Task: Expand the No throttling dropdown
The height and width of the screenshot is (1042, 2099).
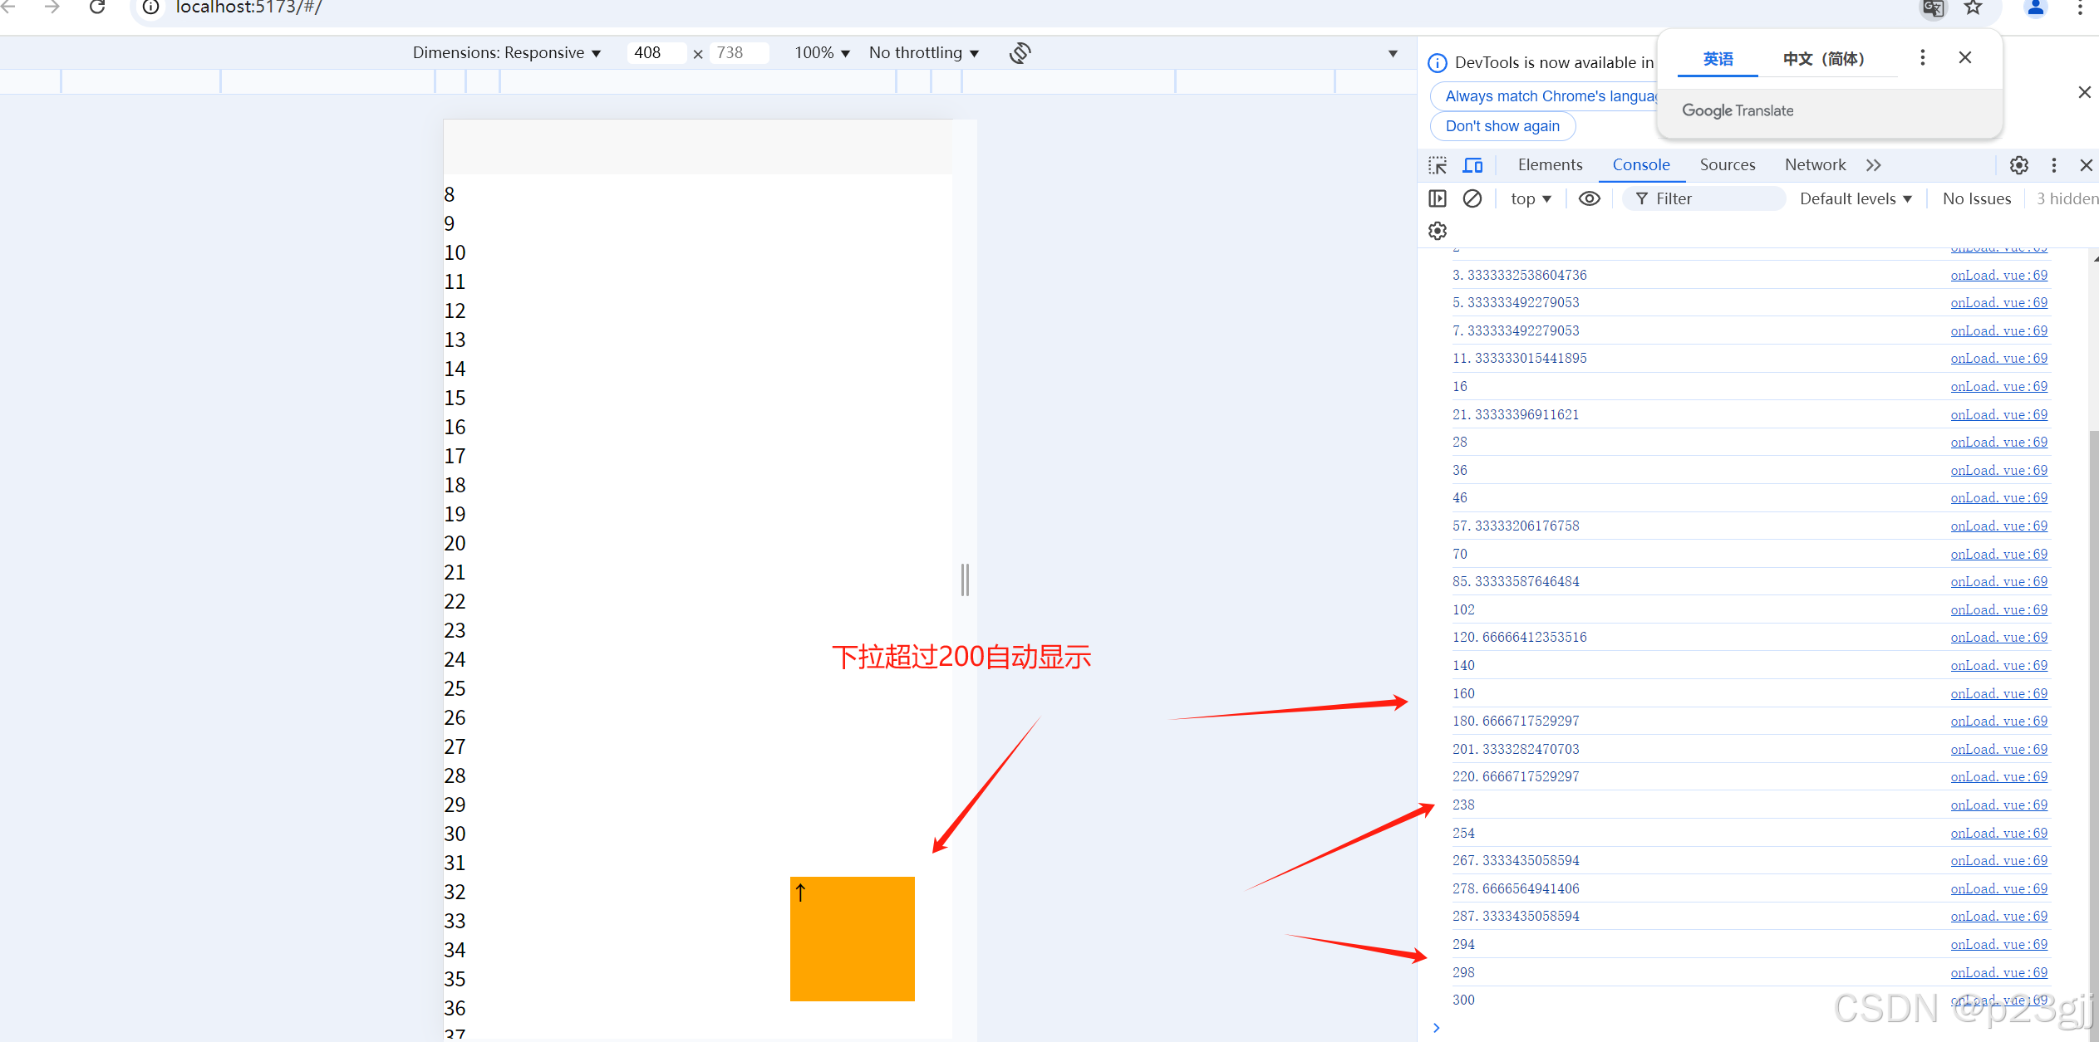Action: click(923, 53)
